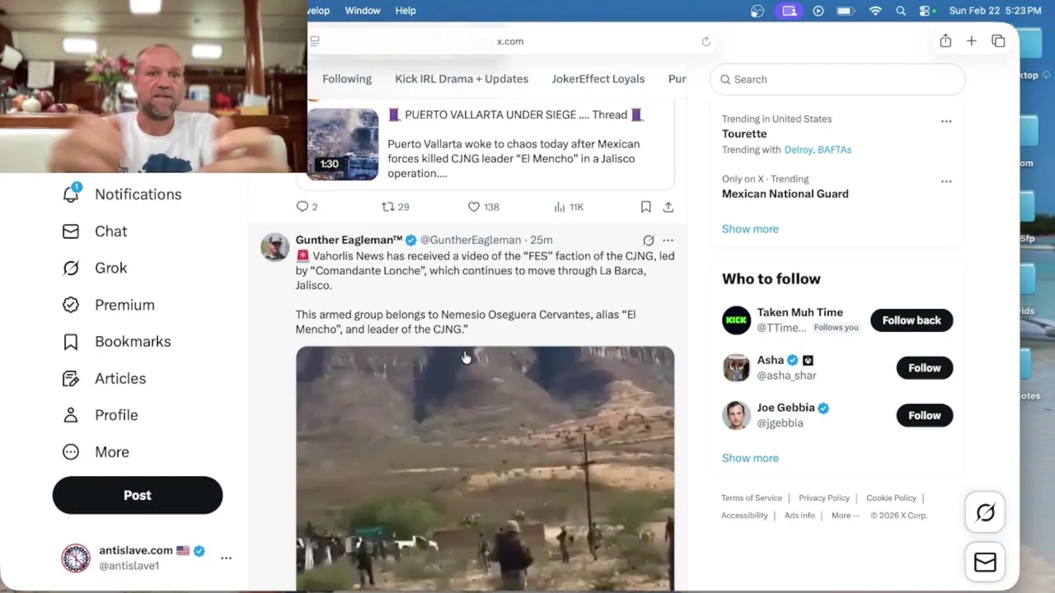
Task: Open the Premium badge icon in sidebar
Action: coord(71,305)
